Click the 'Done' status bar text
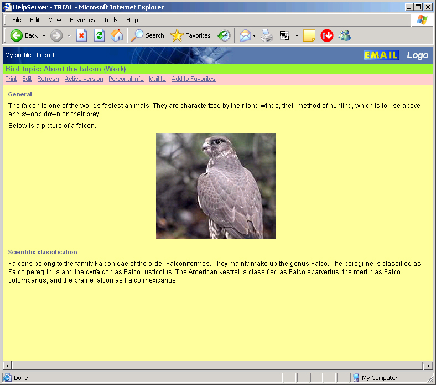This screenshot has width=436, height=385. pyautogui.click(x=21, y=378)
